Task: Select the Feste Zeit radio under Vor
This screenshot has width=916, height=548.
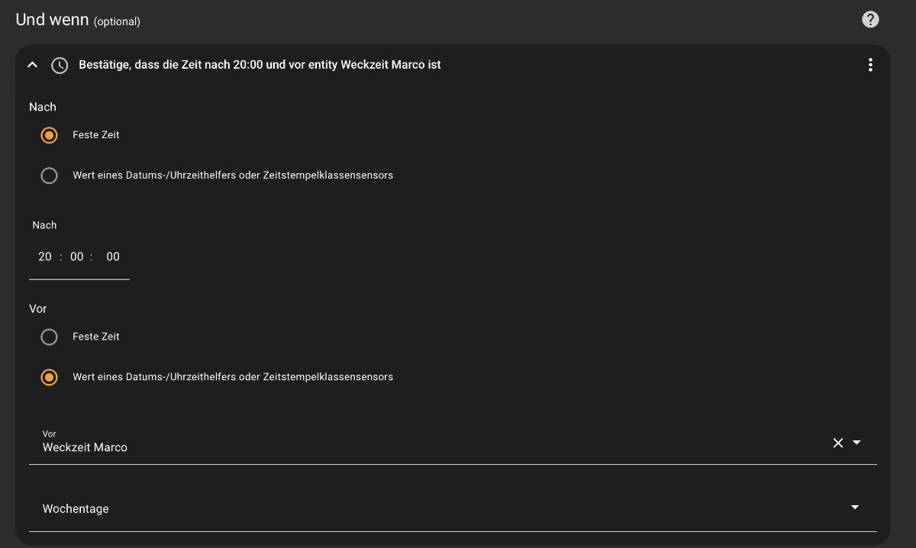Action: [50, 337]
